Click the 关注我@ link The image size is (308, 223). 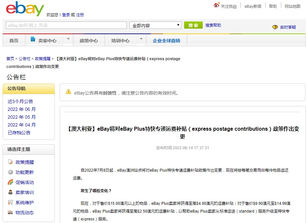point(229,7)
